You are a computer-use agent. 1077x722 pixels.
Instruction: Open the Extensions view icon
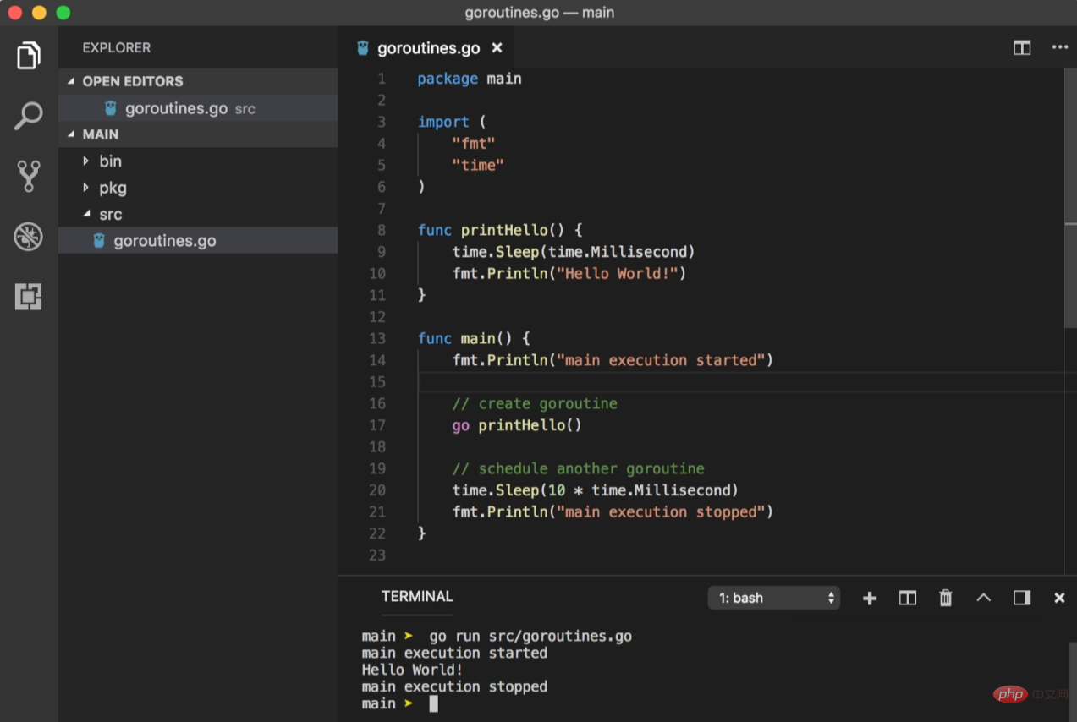(x=29, y=297)
